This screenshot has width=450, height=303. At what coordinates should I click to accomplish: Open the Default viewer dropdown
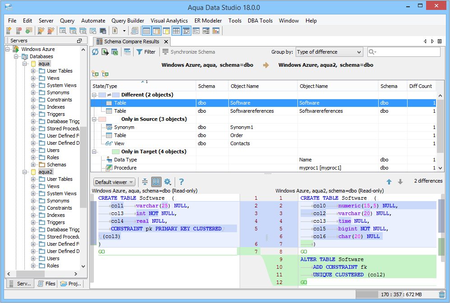pyautogui.click(x=114, y=182)
